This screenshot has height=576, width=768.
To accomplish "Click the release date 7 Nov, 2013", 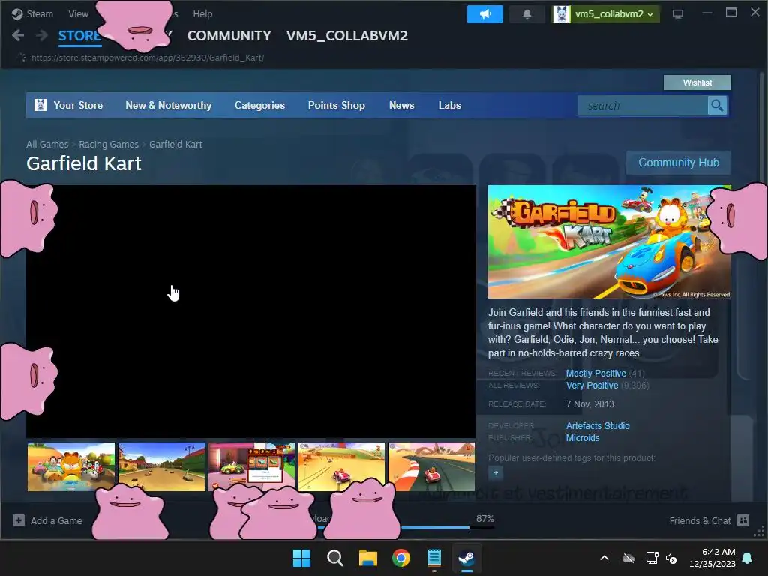I will click(590, 404).
